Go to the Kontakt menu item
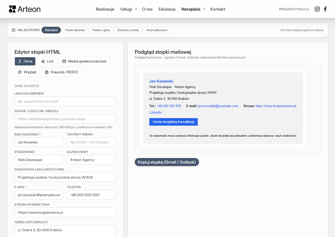The height and width of the screenshot is (237, 335). pos(218,9)
